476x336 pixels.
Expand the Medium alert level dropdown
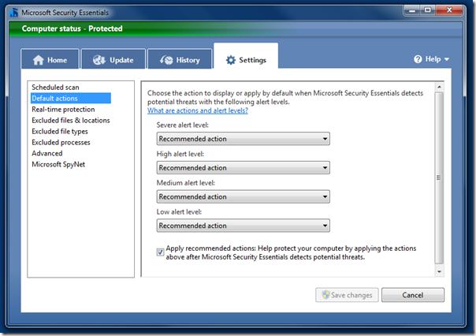244,196
